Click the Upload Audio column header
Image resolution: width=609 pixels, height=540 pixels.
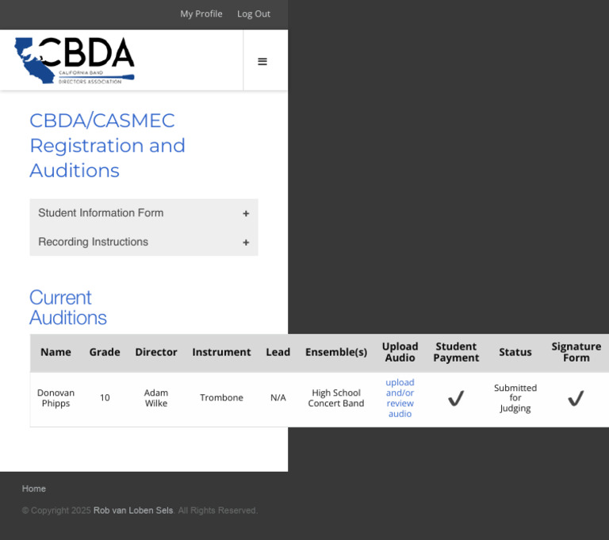click(400, 352)
